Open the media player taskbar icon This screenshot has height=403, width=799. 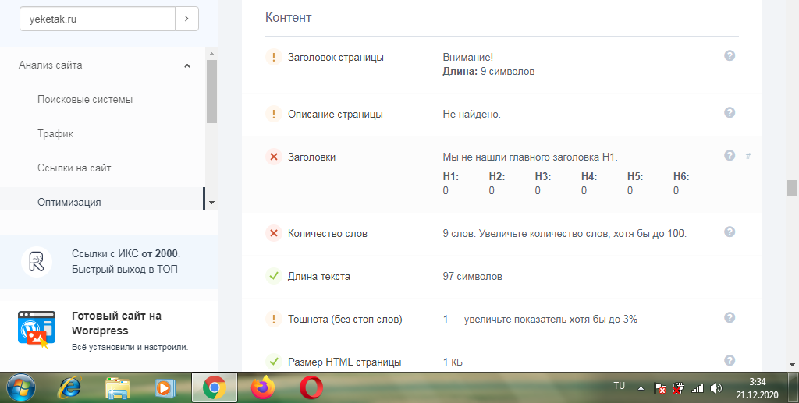click(x=165, y=388)
